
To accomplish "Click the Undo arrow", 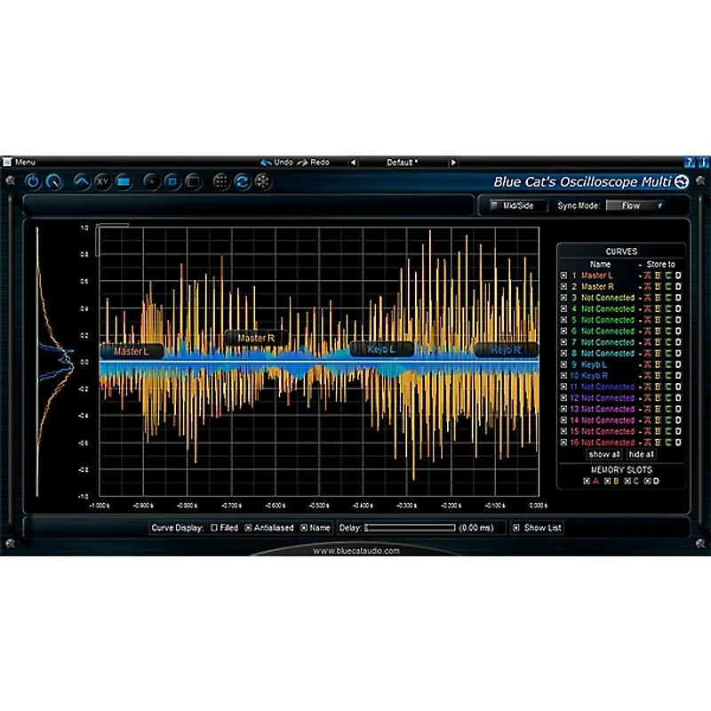I will [x=266, y=163].
